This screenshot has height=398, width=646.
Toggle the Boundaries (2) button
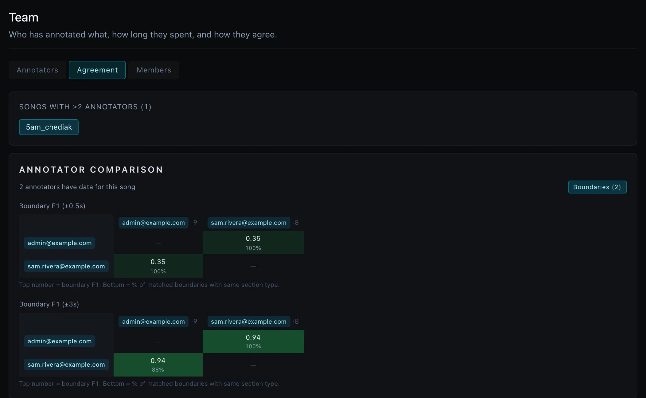coord(597,187)
